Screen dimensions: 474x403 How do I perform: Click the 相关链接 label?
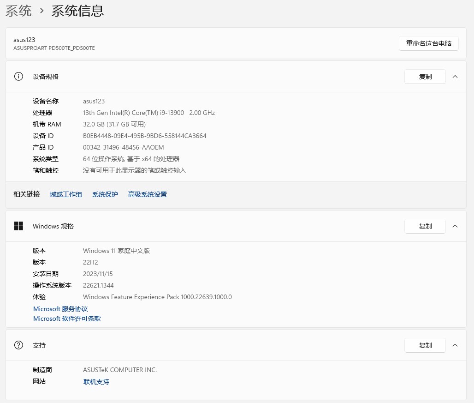27,194
